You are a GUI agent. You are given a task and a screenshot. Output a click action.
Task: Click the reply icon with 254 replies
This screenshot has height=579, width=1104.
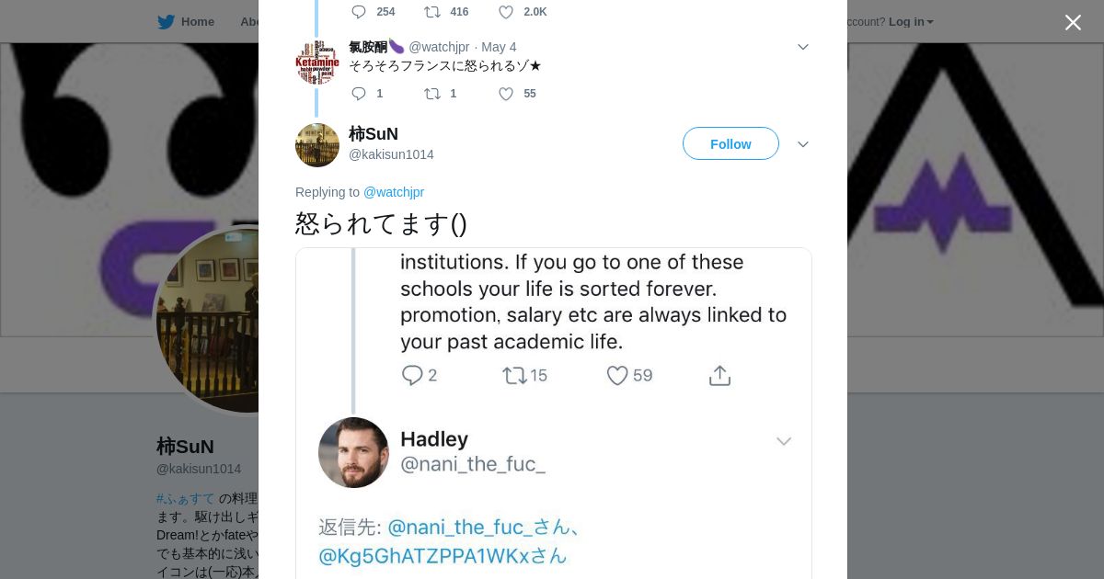(359, 12)
